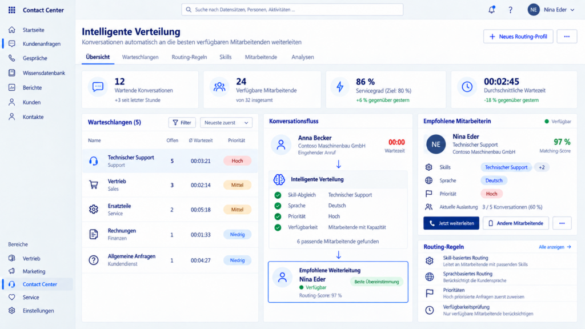Focus the search field for Datensätze
Screen dimensions: 585x329
pos(292,10)
